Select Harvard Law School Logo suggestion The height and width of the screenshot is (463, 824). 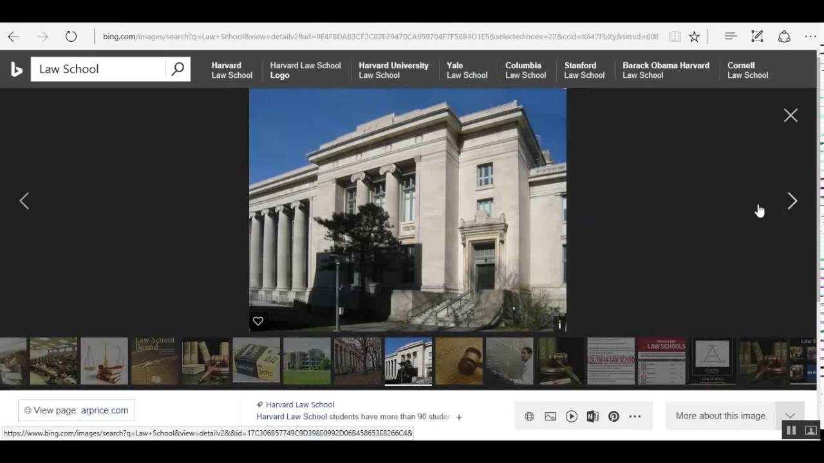(305, 70)
